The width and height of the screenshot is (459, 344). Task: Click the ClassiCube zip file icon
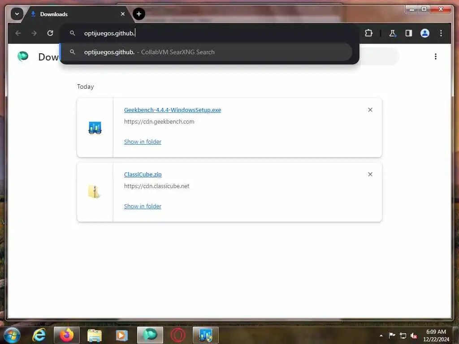94,192
